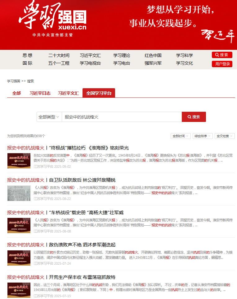
Task: Open result “车桥战役”载史册 “高杨大捷”壮军威
Action: [x=65, y=212]
